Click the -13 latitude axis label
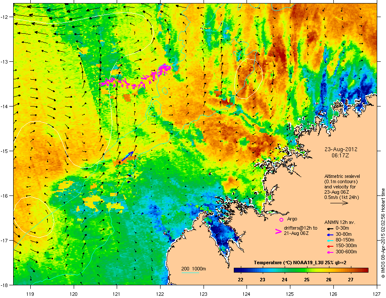 [4, 62]
